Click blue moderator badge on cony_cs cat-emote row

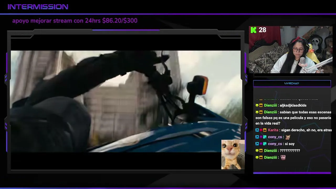257,137
